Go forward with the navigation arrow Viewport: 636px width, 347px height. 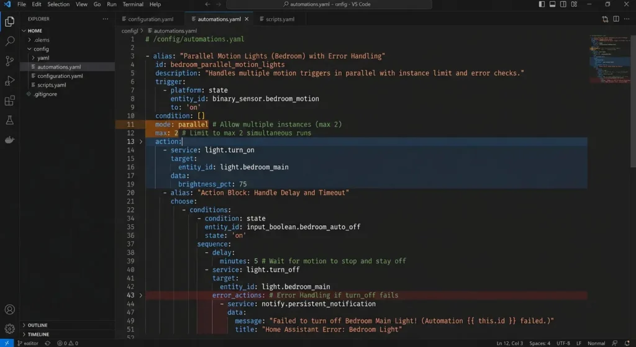coord(219,4)
